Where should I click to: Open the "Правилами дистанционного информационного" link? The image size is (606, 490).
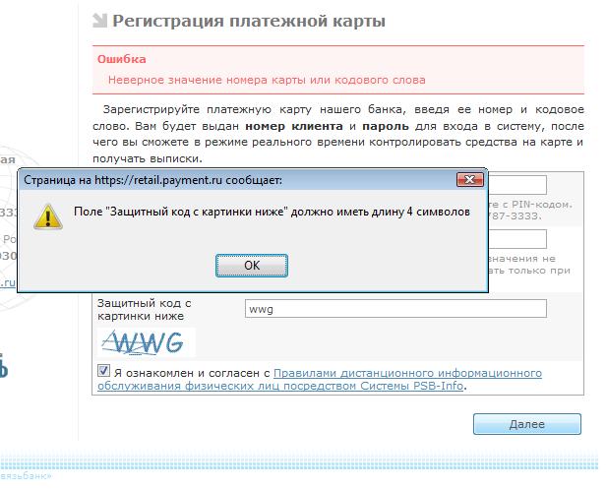click(x=407, y=374)
